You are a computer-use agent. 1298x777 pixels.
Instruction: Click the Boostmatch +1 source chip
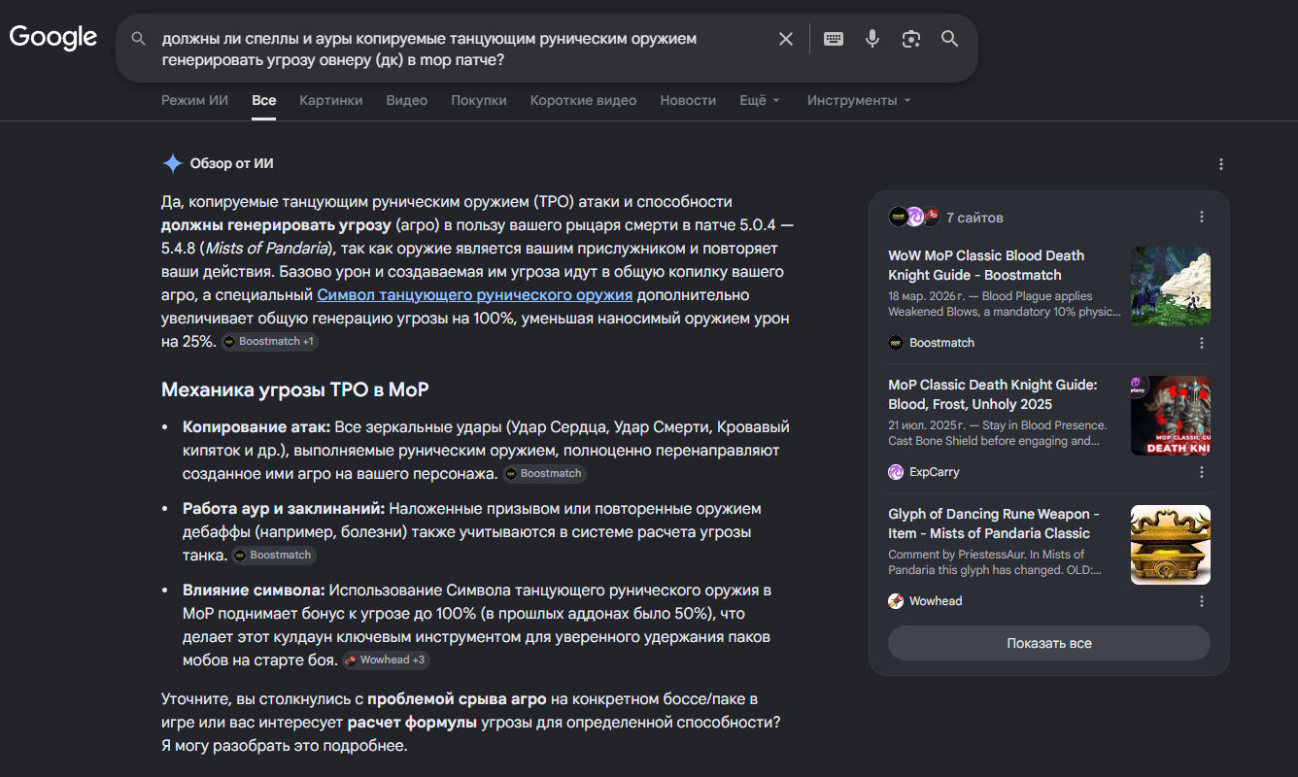pos(269,342)
